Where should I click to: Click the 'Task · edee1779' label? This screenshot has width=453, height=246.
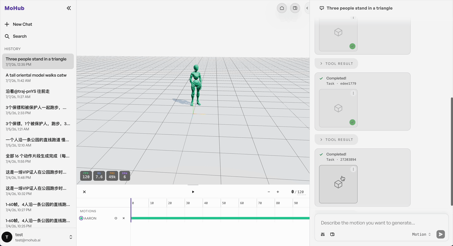[x=341, y=83]
